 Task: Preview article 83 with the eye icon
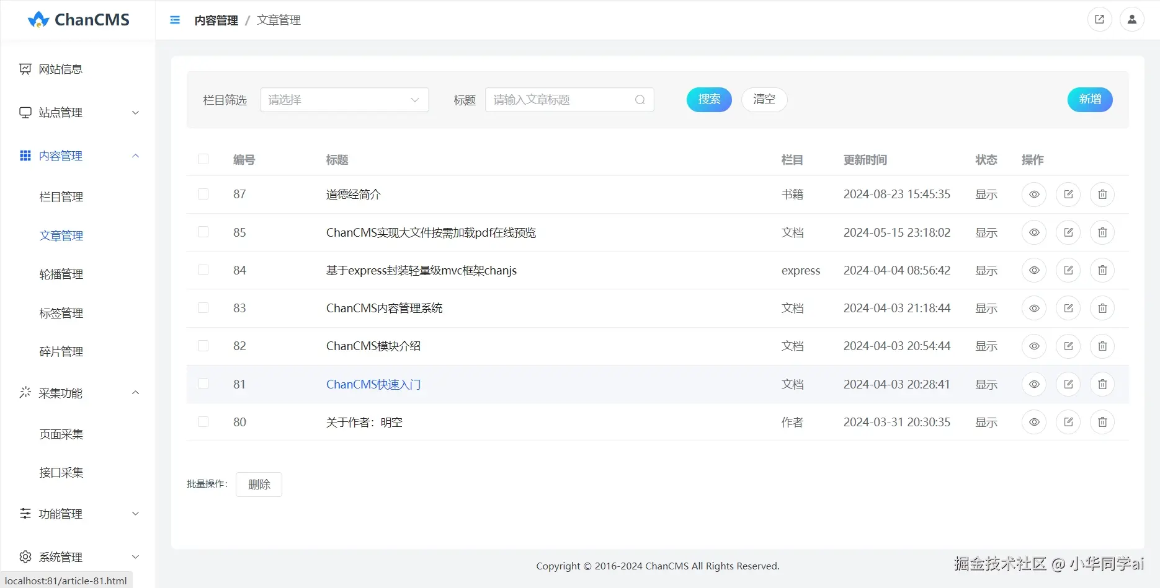click(x=1034, y=308)
